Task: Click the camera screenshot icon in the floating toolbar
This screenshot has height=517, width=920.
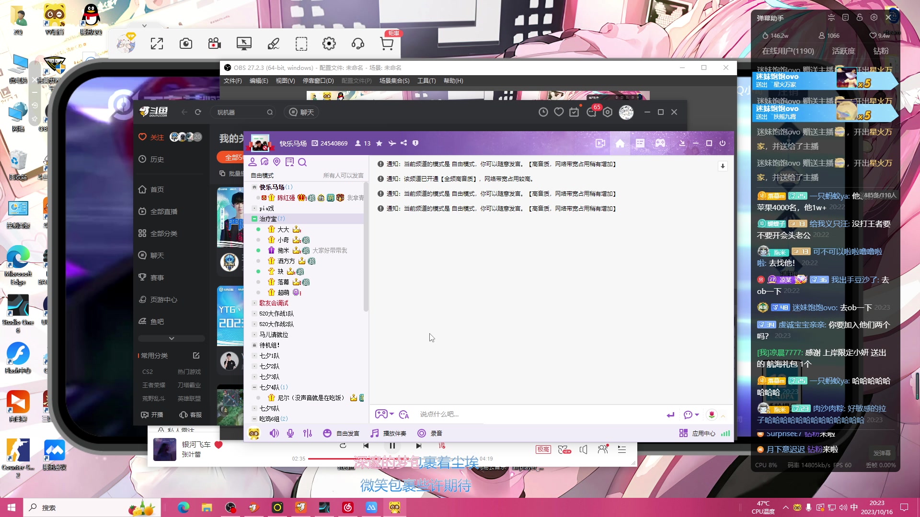Action: pyautogui.click(x=186, y=44)
